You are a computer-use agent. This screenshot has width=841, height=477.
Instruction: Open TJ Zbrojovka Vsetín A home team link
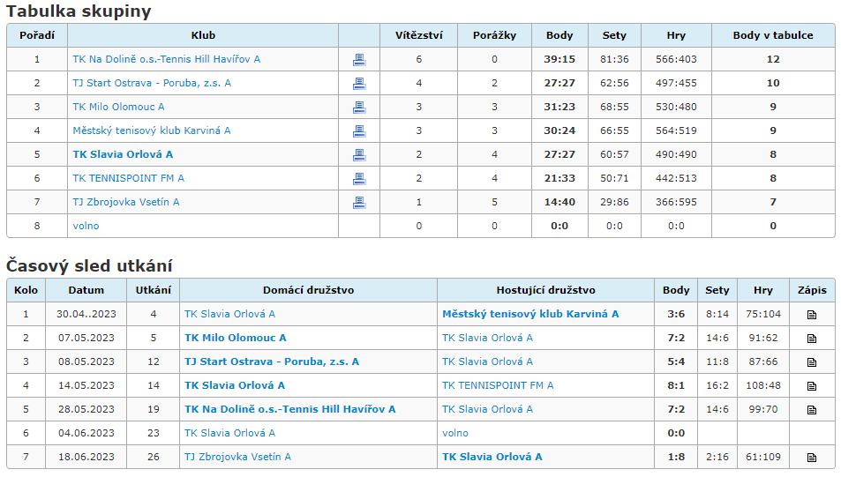[x=237, y=457]
